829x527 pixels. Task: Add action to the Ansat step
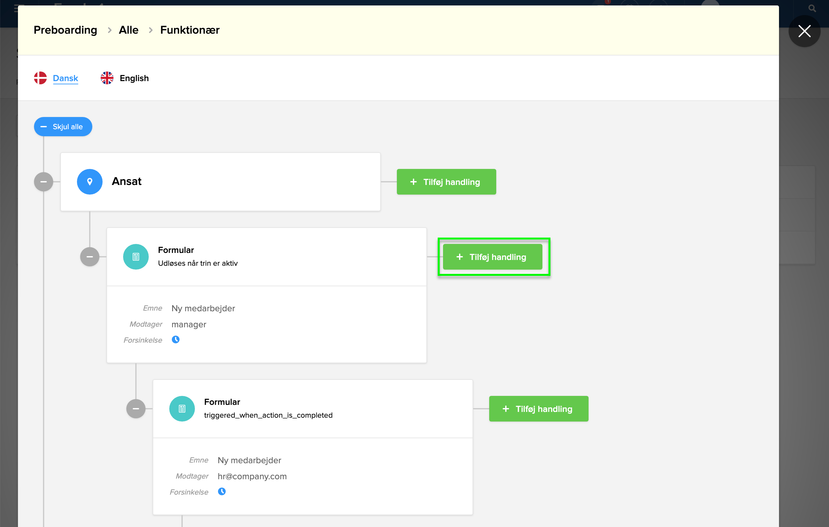coord(446,182)
